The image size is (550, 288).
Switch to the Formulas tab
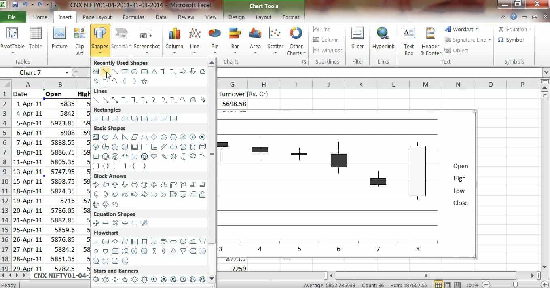133,17
